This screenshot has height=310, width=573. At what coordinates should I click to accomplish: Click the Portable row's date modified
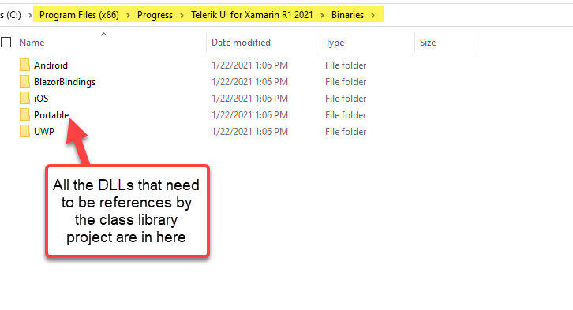tap(250, 114)
